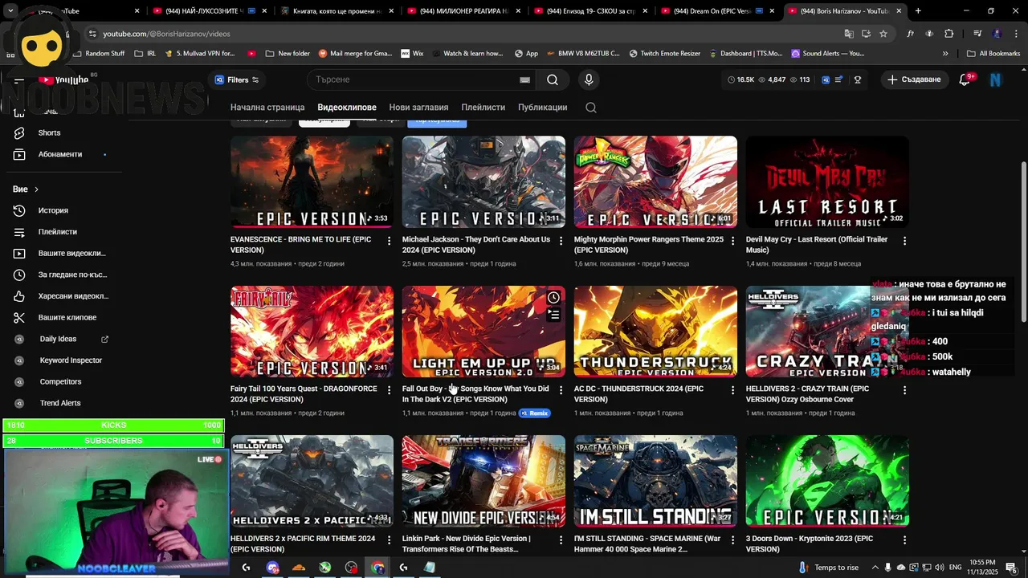Open All Bookmarks folder
The image size is (1028, 578).
click(x=993, y=54)
